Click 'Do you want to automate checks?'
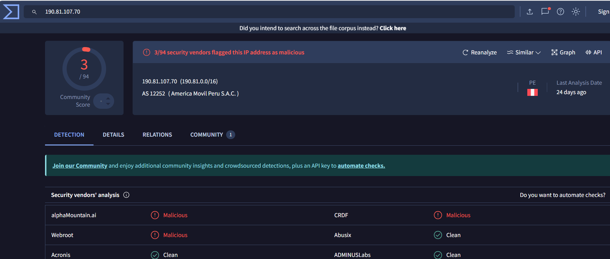610x259 pixels. coord(563,195)
